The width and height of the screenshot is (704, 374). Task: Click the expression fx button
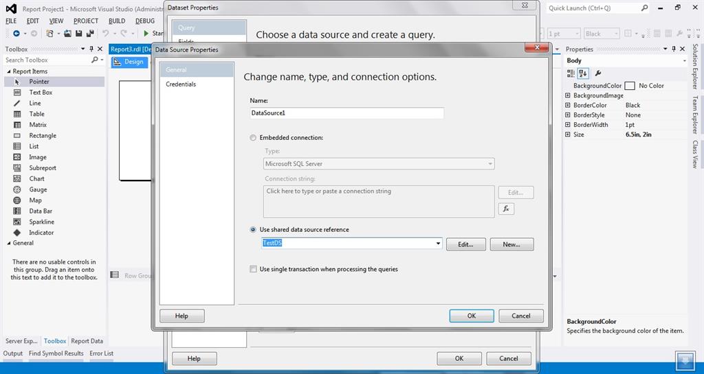[x=506, y=209]
